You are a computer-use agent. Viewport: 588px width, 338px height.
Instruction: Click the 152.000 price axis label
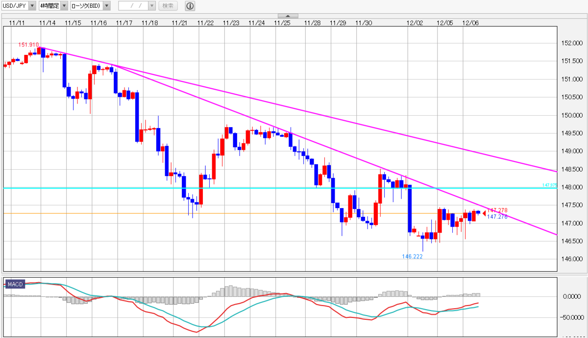point(571,43)
